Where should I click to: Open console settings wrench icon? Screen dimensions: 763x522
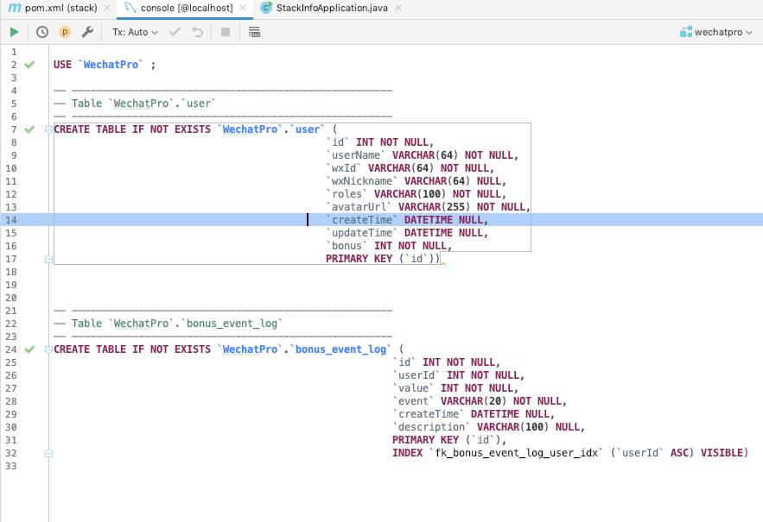click(x=87, y=32)
